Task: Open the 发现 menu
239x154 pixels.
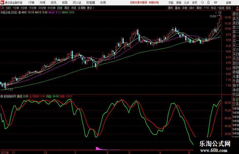Action: 65,3
